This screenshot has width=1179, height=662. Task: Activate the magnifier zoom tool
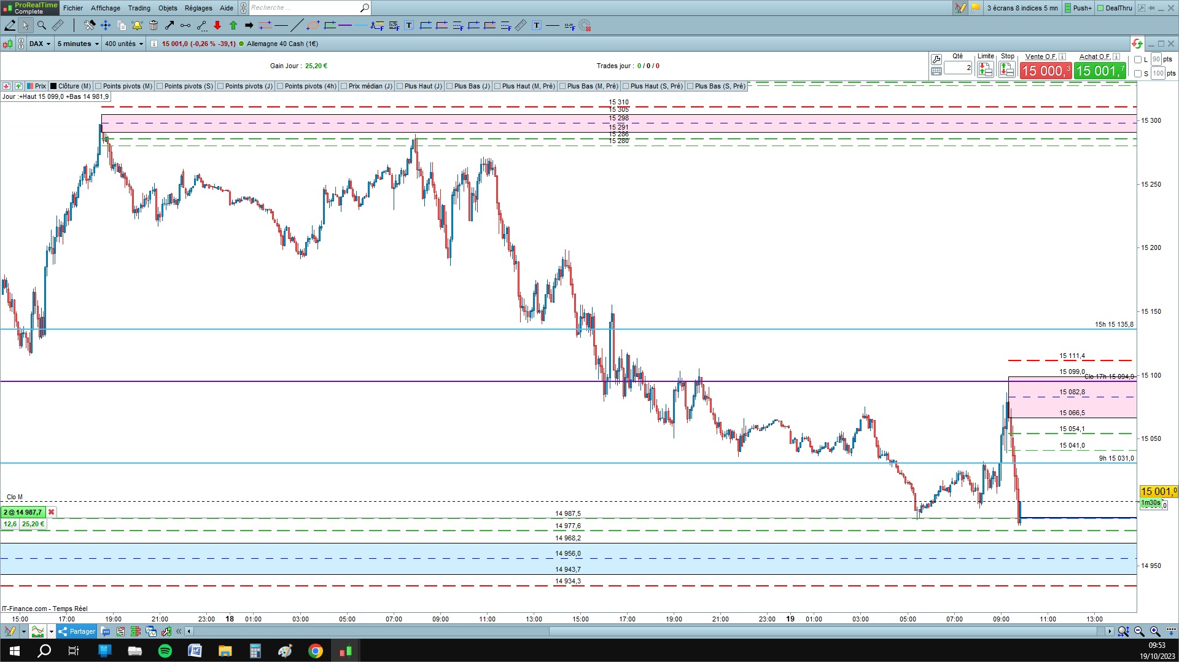[x=42, y=25]
